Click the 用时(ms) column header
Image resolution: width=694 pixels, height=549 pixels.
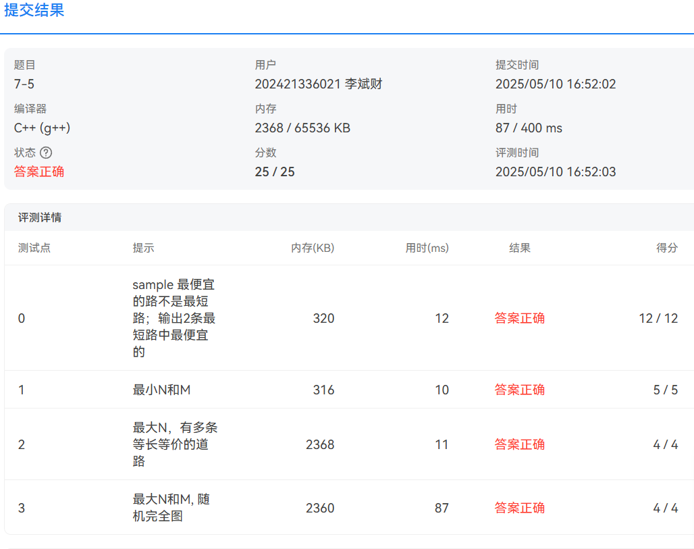click(427, 248)
